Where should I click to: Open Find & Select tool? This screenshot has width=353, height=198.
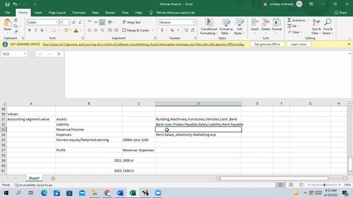pyautogui.click(x=328, y=27)
